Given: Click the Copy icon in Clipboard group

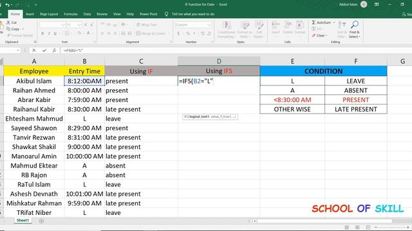Looking at the screenshot, I should [x=8, y=29].
